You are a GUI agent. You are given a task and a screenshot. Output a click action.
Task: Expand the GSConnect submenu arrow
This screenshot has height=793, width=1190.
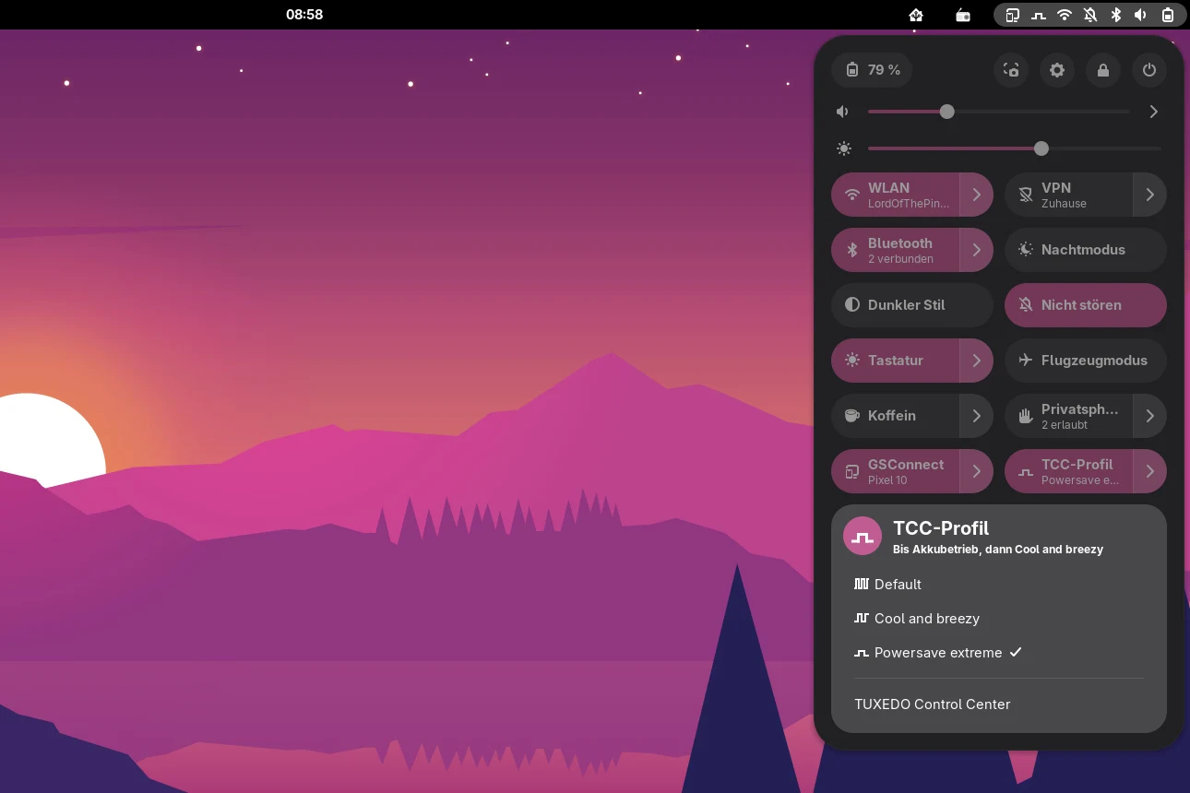(977, 471)
